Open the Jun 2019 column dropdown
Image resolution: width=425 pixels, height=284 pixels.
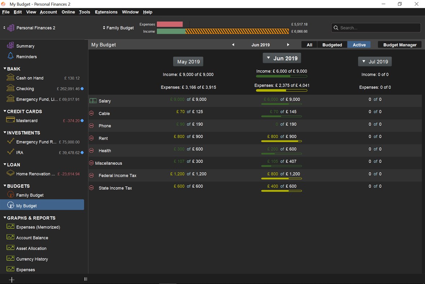[x=282, y=58]
